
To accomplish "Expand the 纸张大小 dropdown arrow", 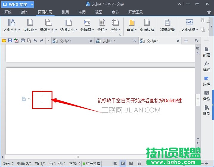I will [76, 30].
